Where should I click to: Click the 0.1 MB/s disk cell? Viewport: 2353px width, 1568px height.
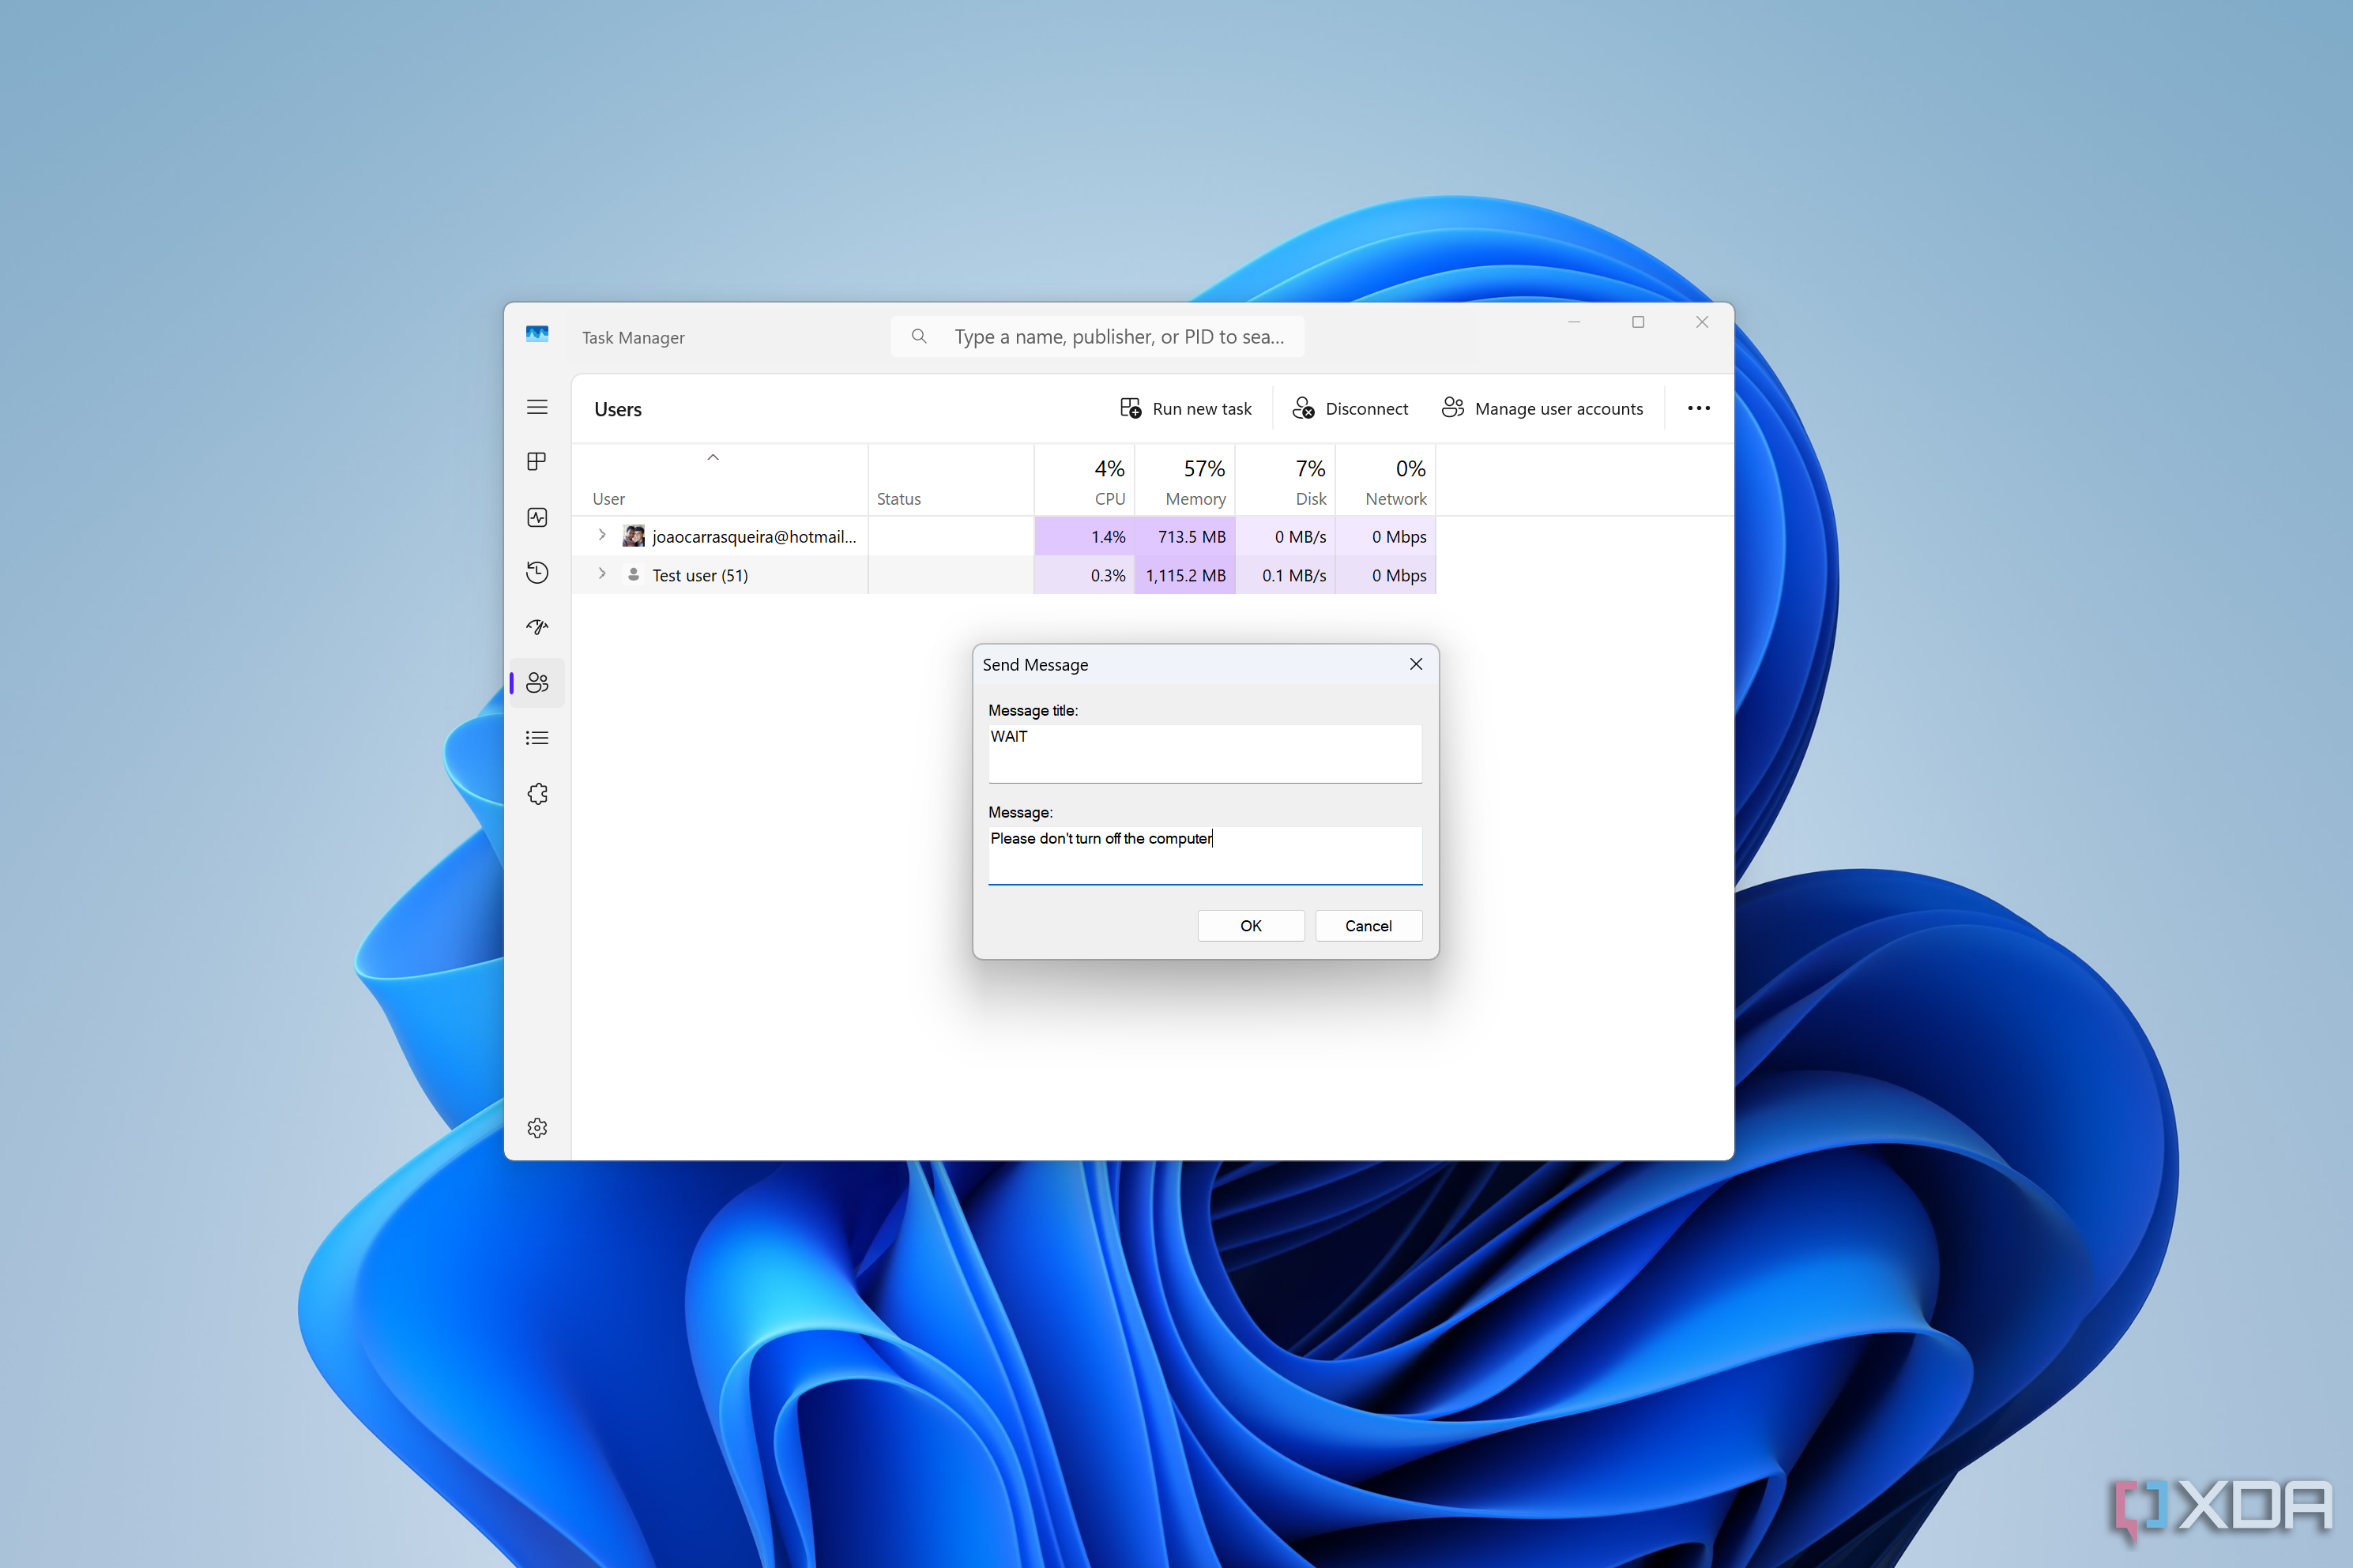[x=1286, y=576]
